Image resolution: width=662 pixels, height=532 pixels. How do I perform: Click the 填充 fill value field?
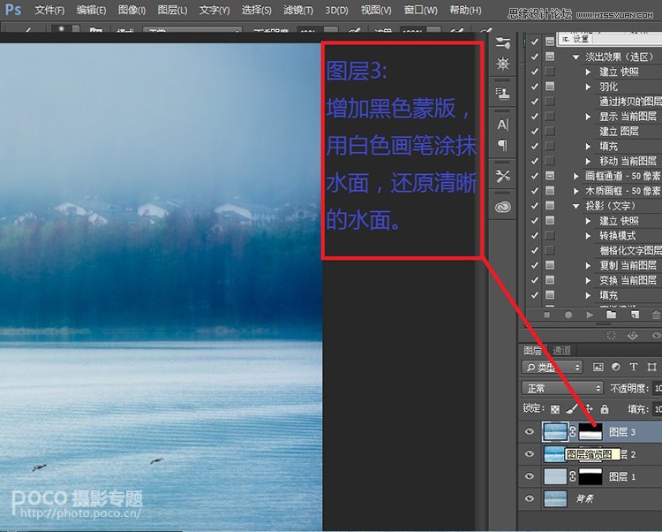click(x=658, y=408)
